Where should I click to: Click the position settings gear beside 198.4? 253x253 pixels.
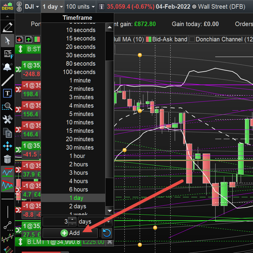18,89
